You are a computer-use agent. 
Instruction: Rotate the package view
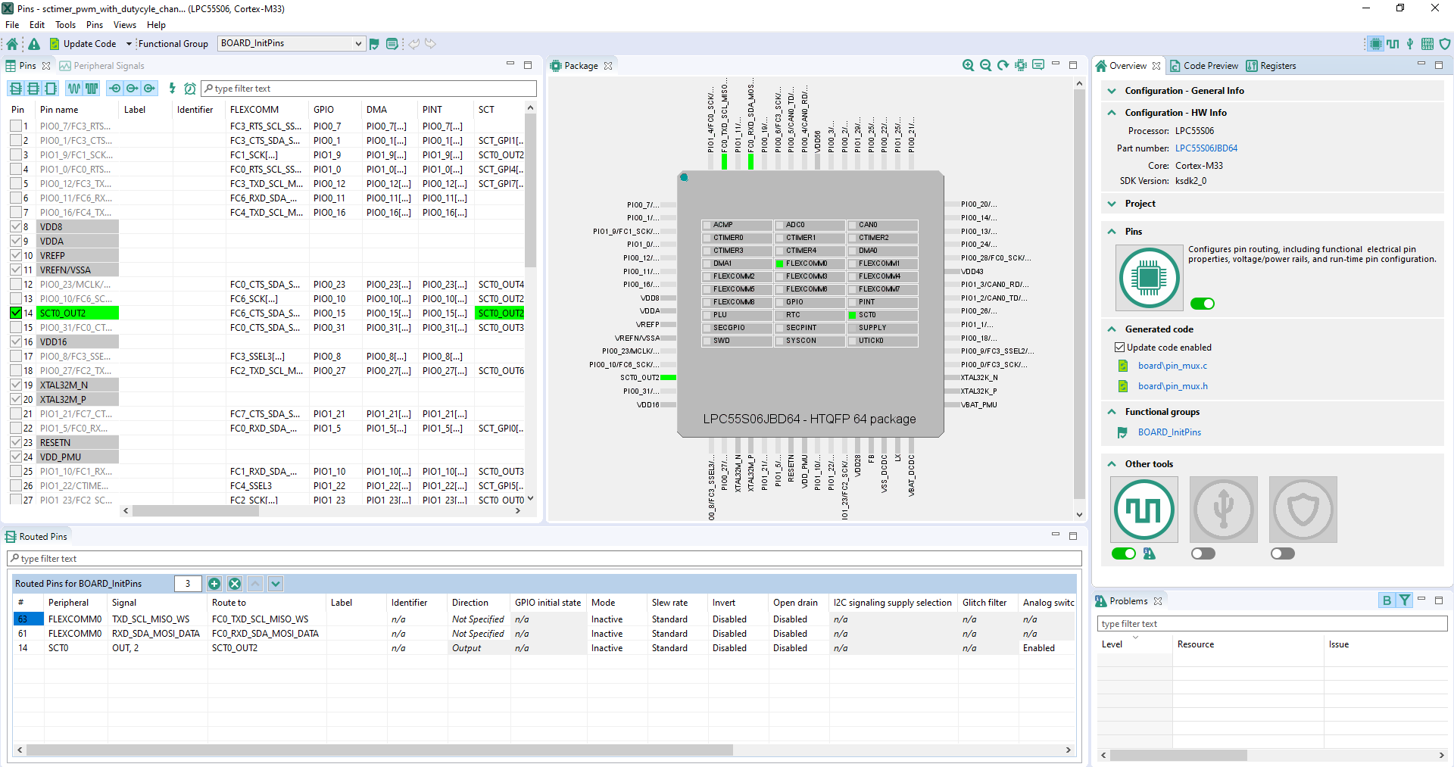pos(1003,66)
